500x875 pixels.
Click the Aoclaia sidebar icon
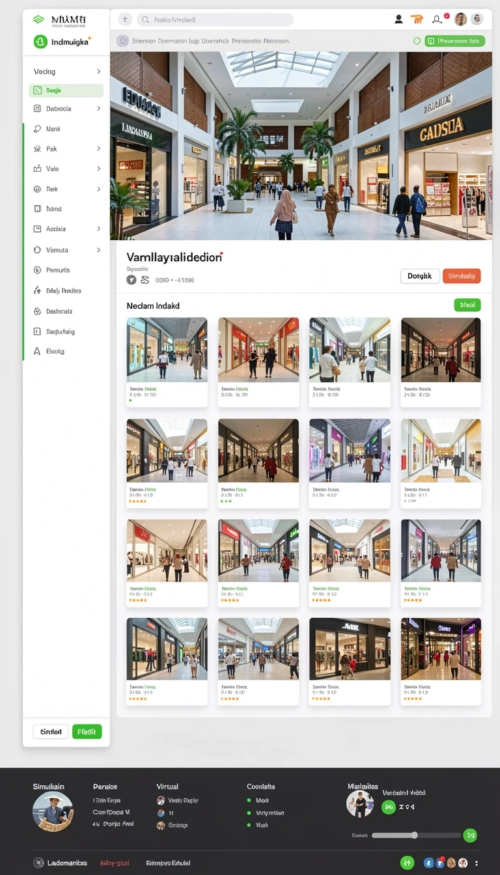(37, 229)
